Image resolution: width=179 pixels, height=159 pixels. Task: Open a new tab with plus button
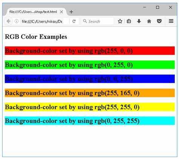(x=71, y=12)
